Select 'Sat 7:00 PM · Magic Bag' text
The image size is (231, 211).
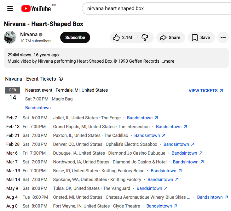49,99
